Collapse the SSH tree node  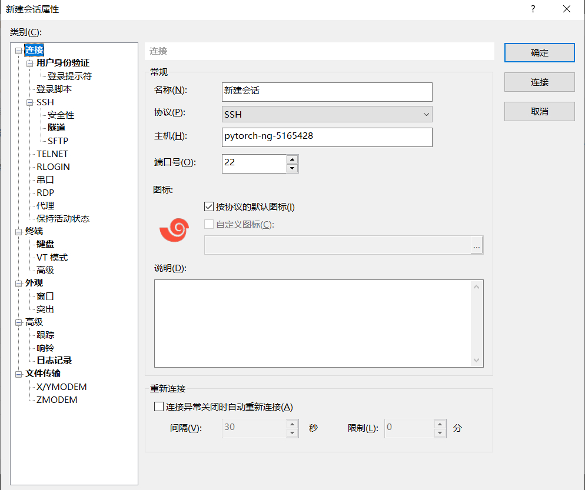point(29,103)
